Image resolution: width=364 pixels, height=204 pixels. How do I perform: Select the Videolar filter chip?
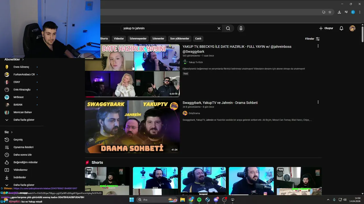pyautogui.click(x=119, y=39)
